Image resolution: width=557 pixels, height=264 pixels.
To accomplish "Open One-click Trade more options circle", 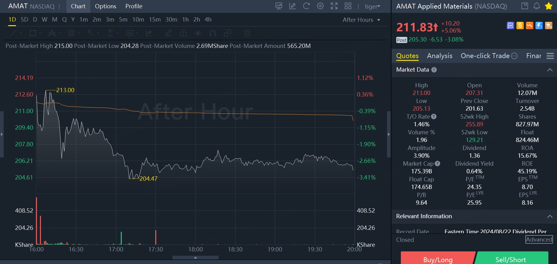I will click(x=514, y=56).
